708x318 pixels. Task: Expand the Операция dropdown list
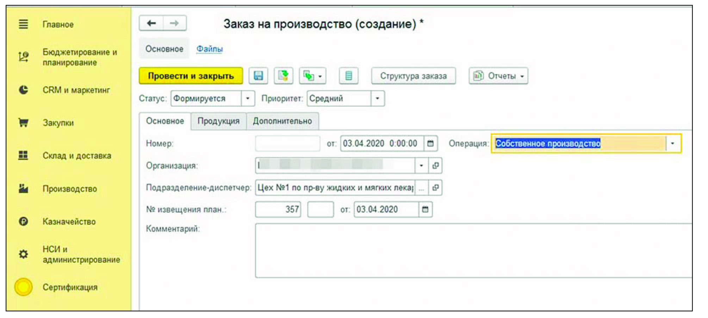(672, 144)
